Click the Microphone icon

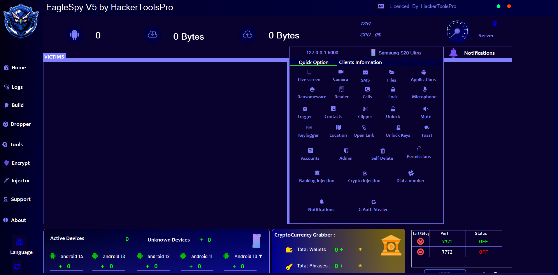pos(424,89)
